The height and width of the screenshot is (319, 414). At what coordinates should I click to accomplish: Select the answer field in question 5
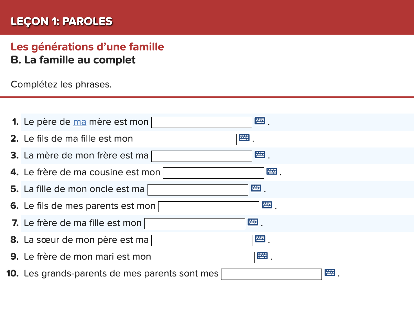point(197,189)
